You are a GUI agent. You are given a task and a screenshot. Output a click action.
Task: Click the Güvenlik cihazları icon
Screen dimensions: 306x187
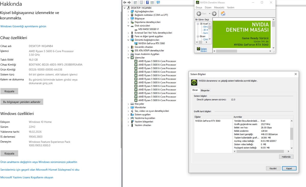(132, 47)
